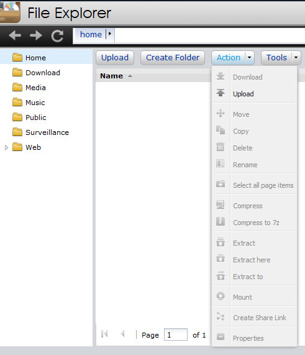Viewport: 305px width, 355px height.
Task: Click the Upload toolbar button
Action: click(x=115, y=57)
